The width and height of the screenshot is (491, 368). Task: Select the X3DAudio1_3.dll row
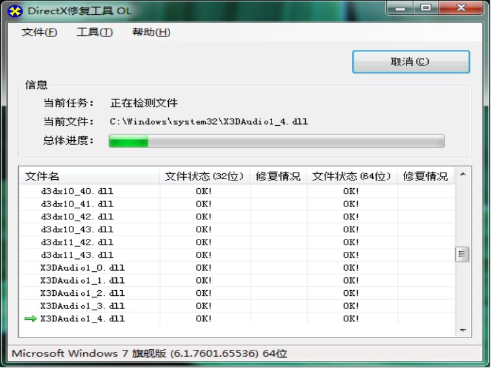237,306
